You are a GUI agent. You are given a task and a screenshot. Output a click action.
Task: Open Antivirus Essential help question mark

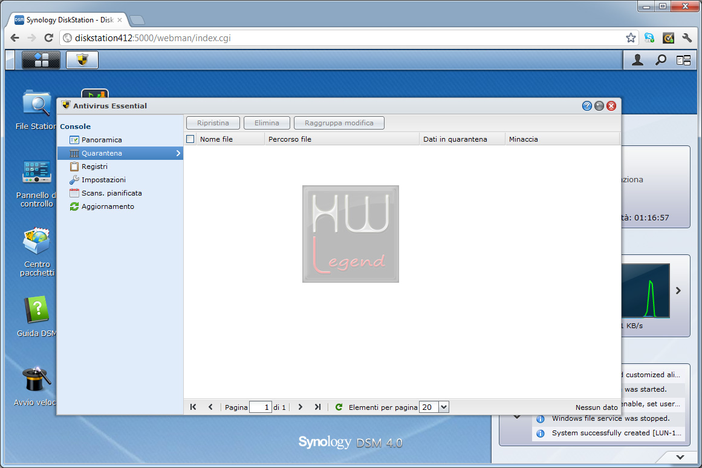click(587, 106)
